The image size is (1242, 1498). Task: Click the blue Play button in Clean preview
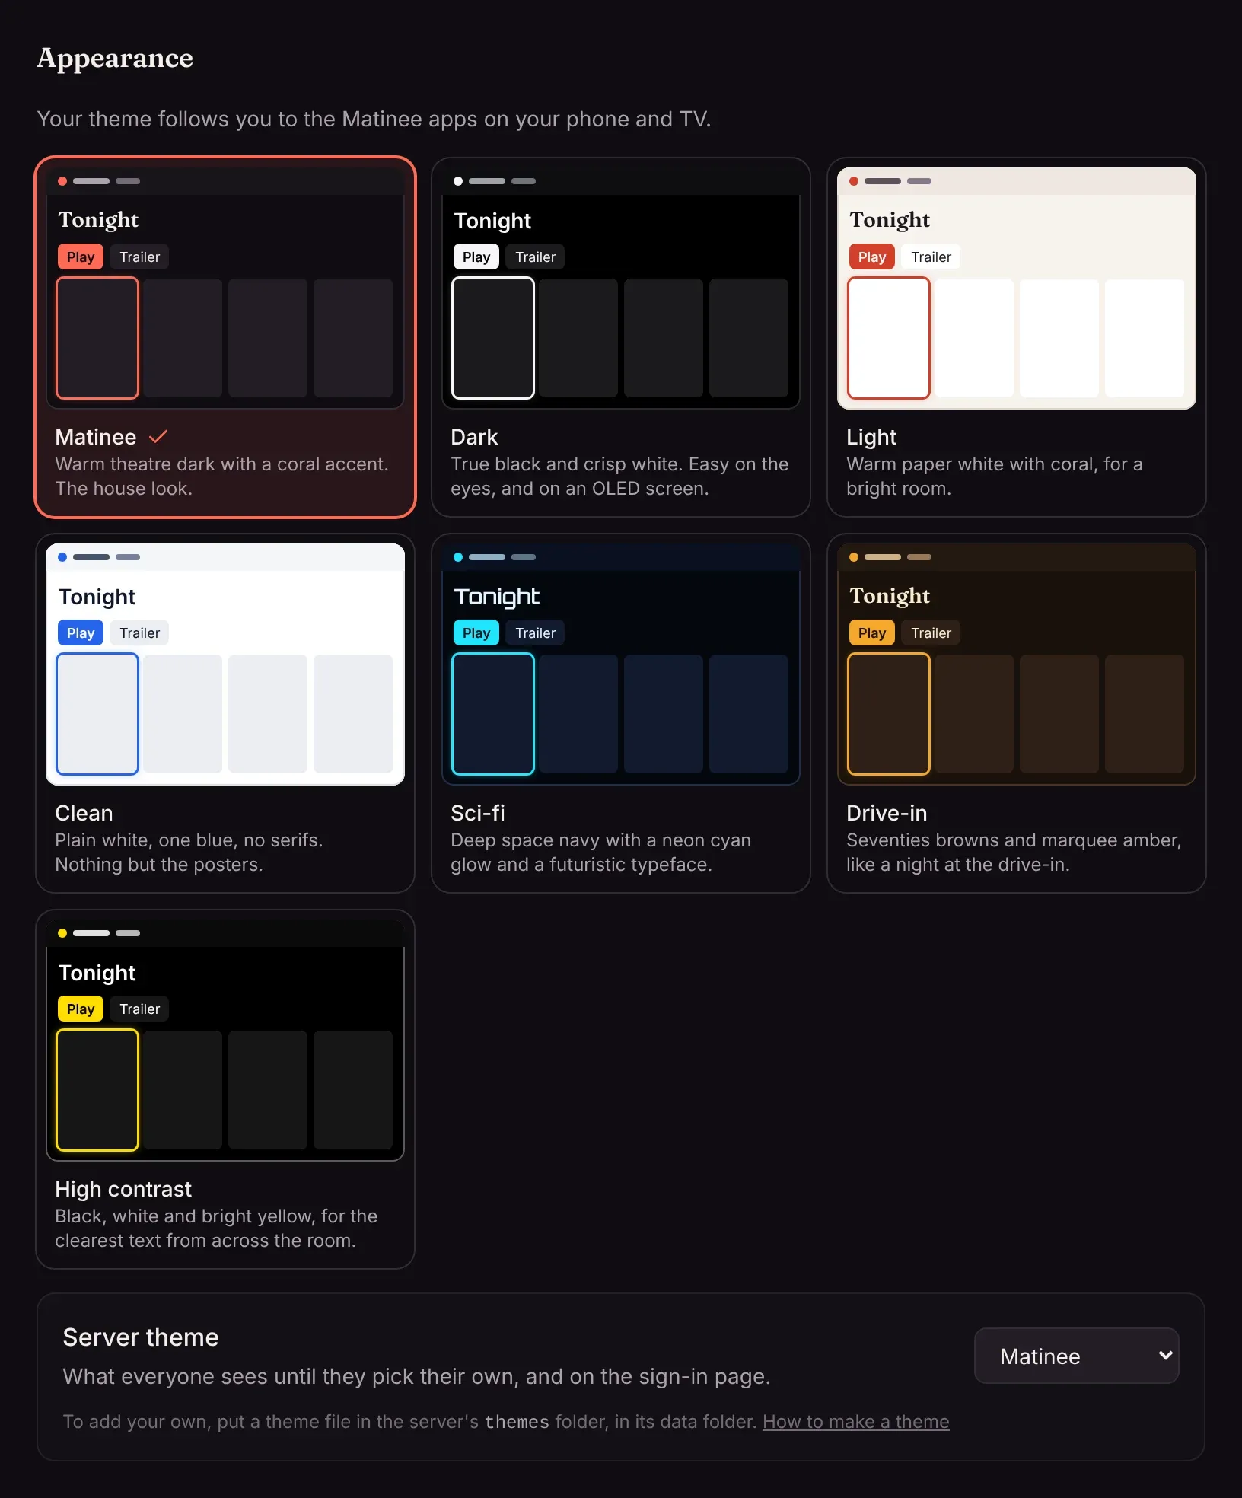coord(81,633)
